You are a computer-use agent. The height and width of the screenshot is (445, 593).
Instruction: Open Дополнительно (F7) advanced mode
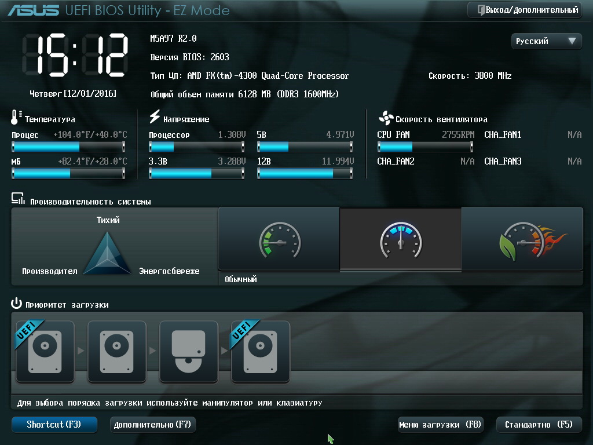153,425
